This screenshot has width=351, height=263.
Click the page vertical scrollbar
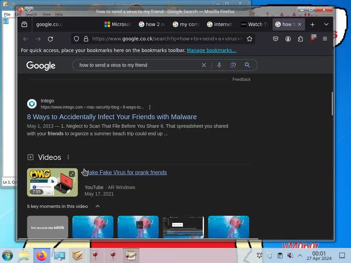(332, 103)
